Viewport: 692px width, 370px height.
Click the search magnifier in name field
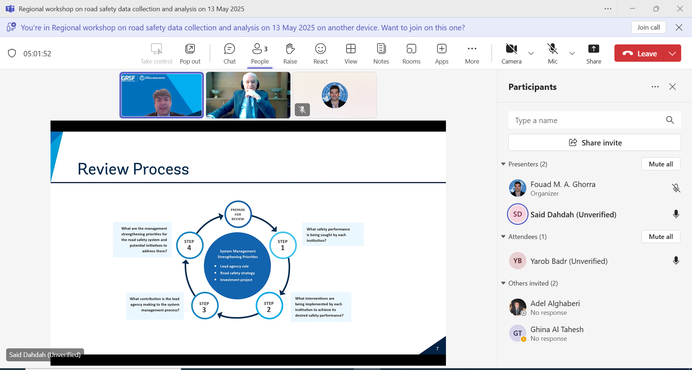670,120
